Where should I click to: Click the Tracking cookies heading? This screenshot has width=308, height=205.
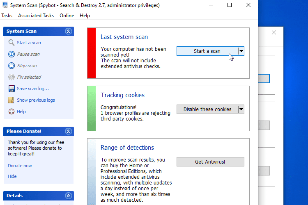point(122,95)
